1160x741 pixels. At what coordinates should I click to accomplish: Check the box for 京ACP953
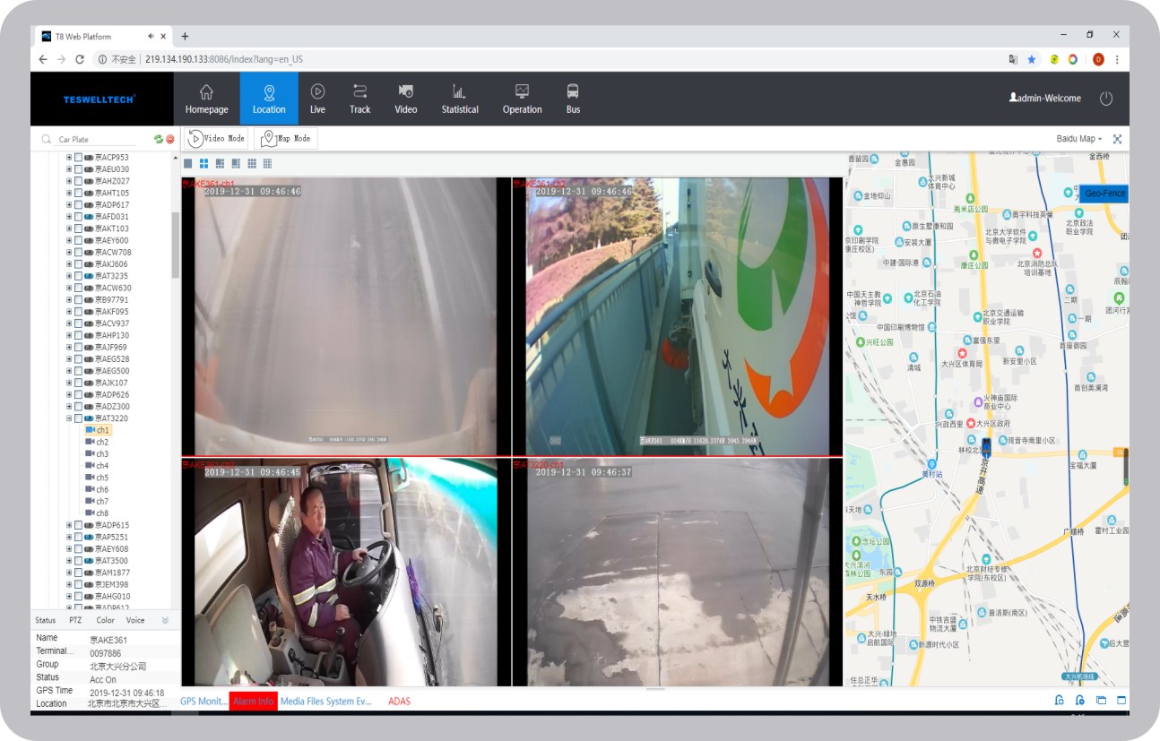click(78, 157)
